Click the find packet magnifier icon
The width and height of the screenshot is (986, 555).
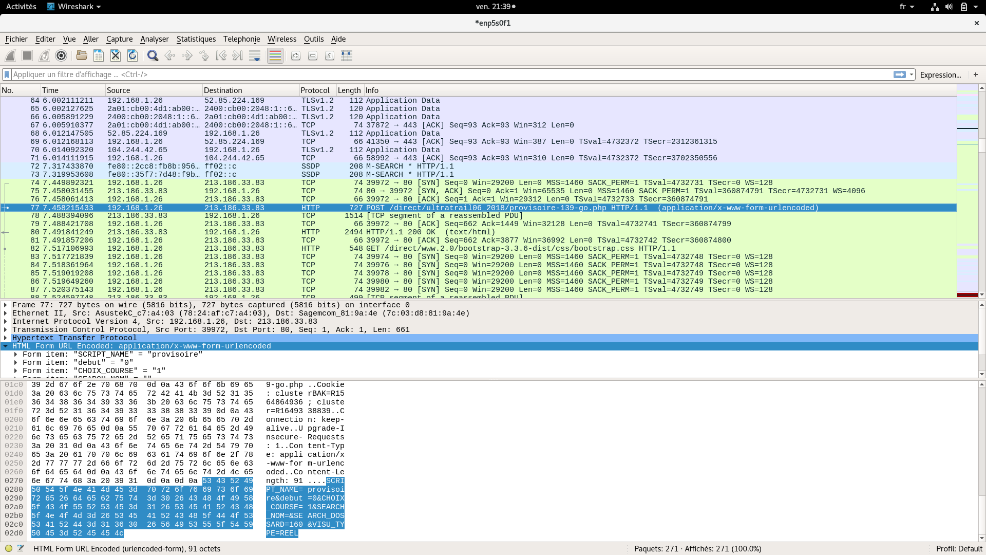(153, 55)
